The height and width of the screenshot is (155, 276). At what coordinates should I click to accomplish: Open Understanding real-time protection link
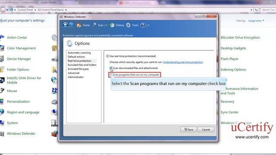pos(183,62)
